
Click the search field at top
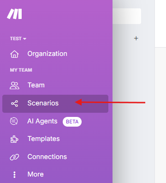pyautogui.click(x=127, y=16)
